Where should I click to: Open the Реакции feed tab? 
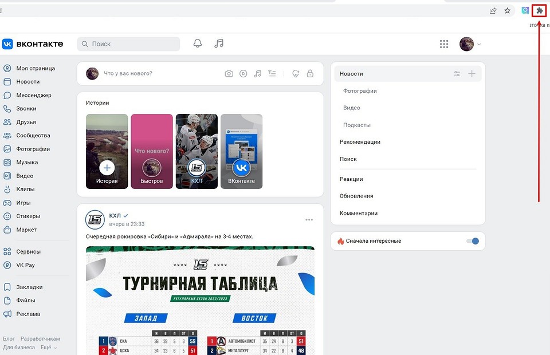click(x=351, y=179)
